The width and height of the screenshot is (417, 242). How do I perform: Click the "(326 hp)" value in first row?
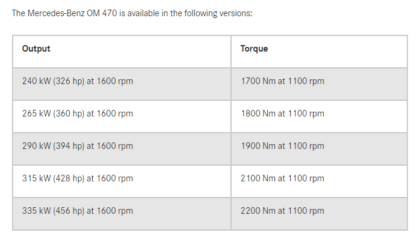67,81
